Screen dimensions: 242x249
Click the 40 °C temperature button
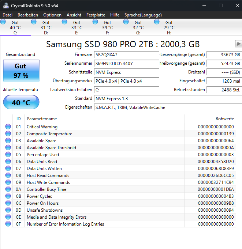tap(21, 102)
